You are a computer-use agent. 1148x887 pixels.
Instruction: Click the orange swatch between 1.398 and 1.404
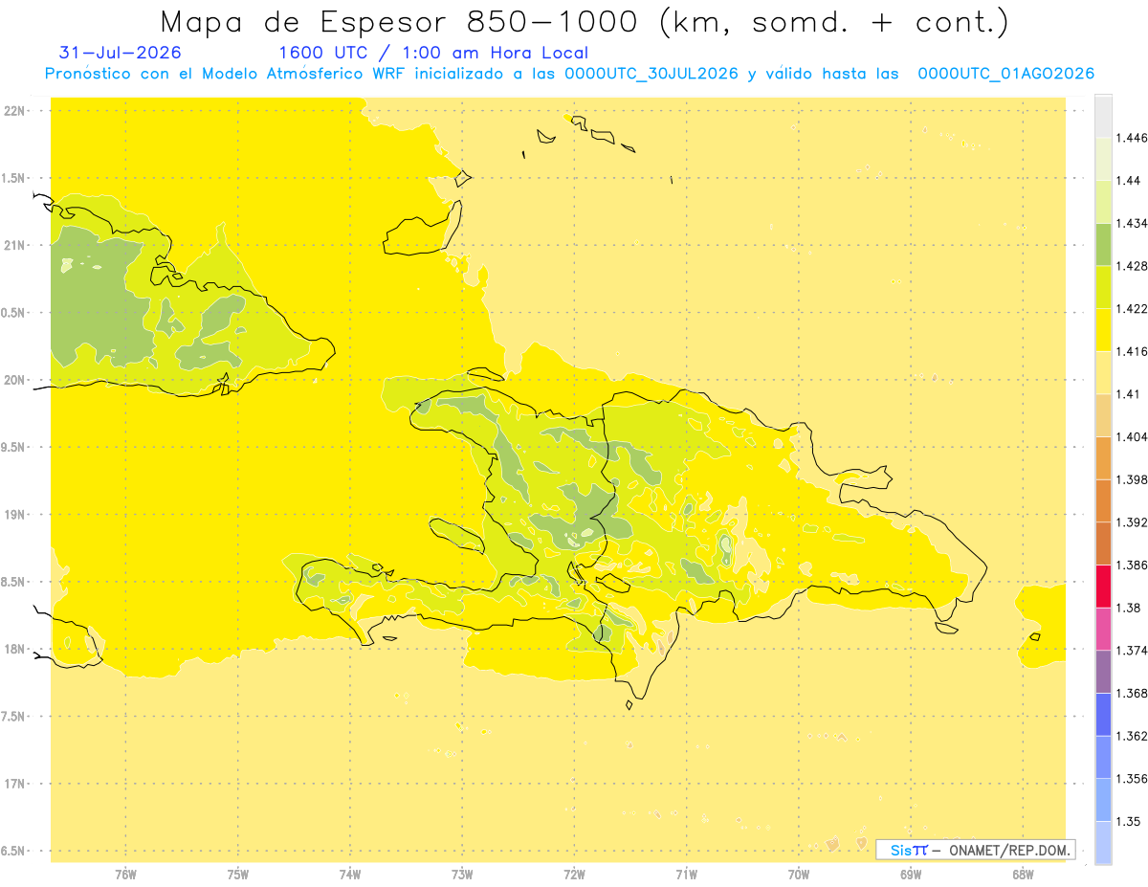1103,458
